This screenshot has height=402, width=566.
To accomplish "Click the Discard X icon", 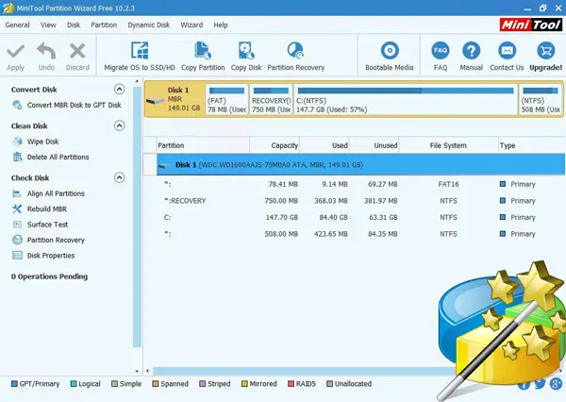I will pyautogui.click(x=77, y=51).
